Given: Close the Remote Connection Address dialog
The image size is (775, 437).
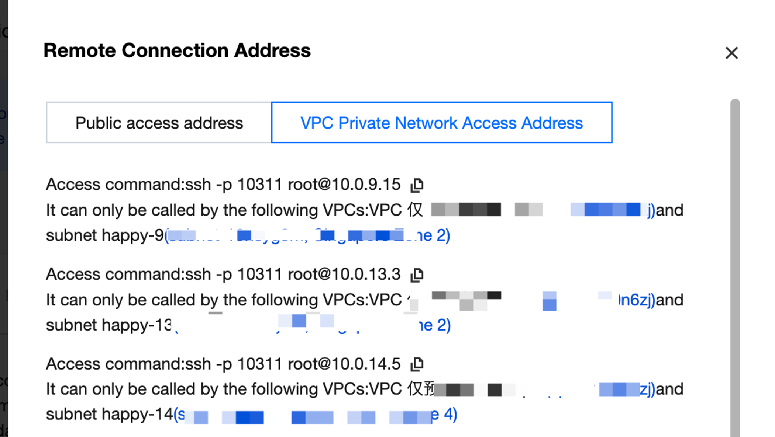Looking at the screenshot, I should (731, 53).
